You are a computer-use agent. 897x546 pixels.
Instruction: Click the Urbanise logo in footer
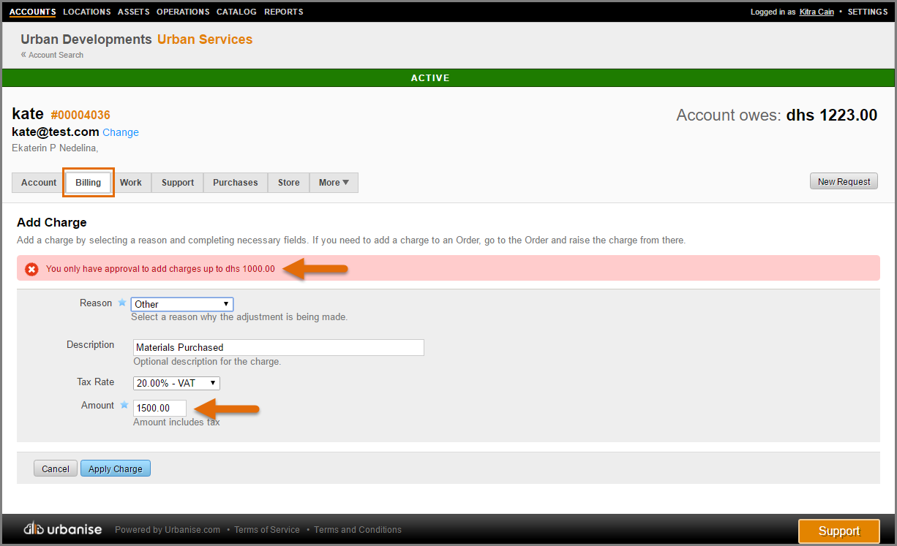(63, 529)
